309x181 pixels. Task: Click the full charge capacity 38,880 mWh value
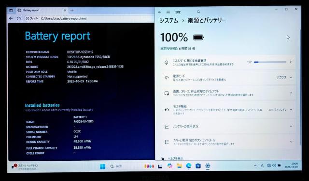[x=82, y=148]
